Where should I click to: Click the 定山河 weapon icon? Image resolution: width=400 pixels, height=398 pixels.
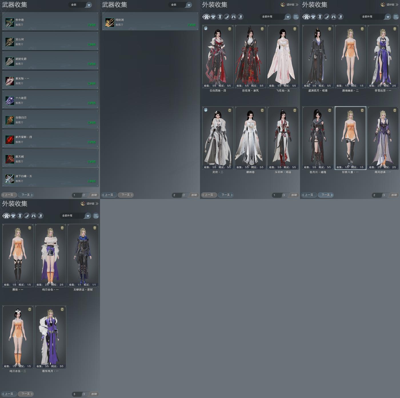tap(10, 42)
